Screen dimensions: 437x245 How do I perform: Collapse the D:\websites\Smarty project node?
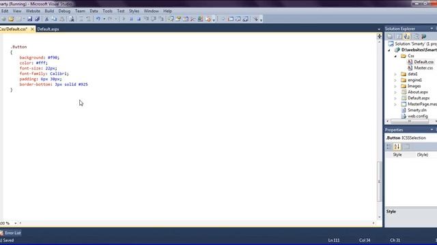pyautogui.click(x=389, y=50)
